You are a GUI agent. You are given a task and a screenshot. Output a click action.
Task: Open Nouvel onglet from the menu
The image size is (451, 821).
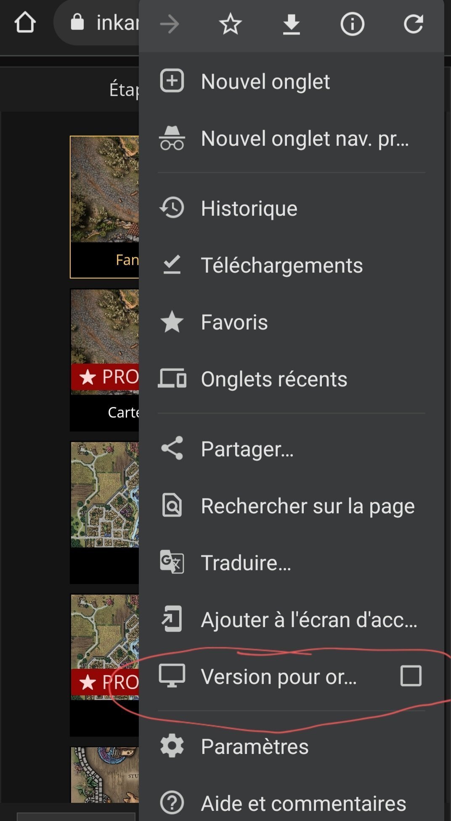(x=265, y=81)
